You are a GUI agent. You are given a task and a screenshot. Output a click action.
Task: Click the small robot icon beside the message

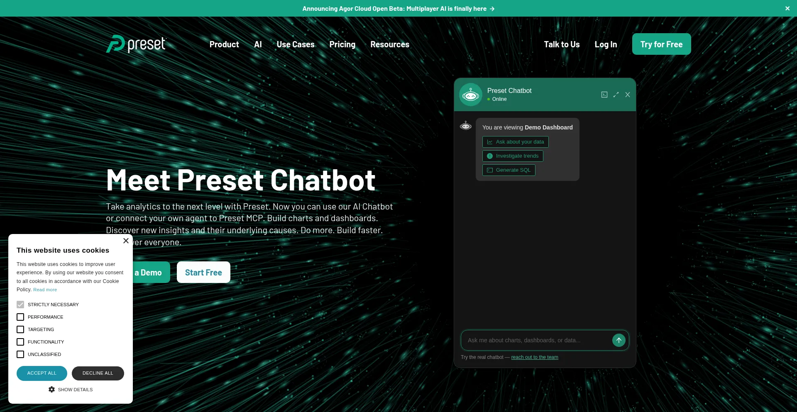[466, 126]
